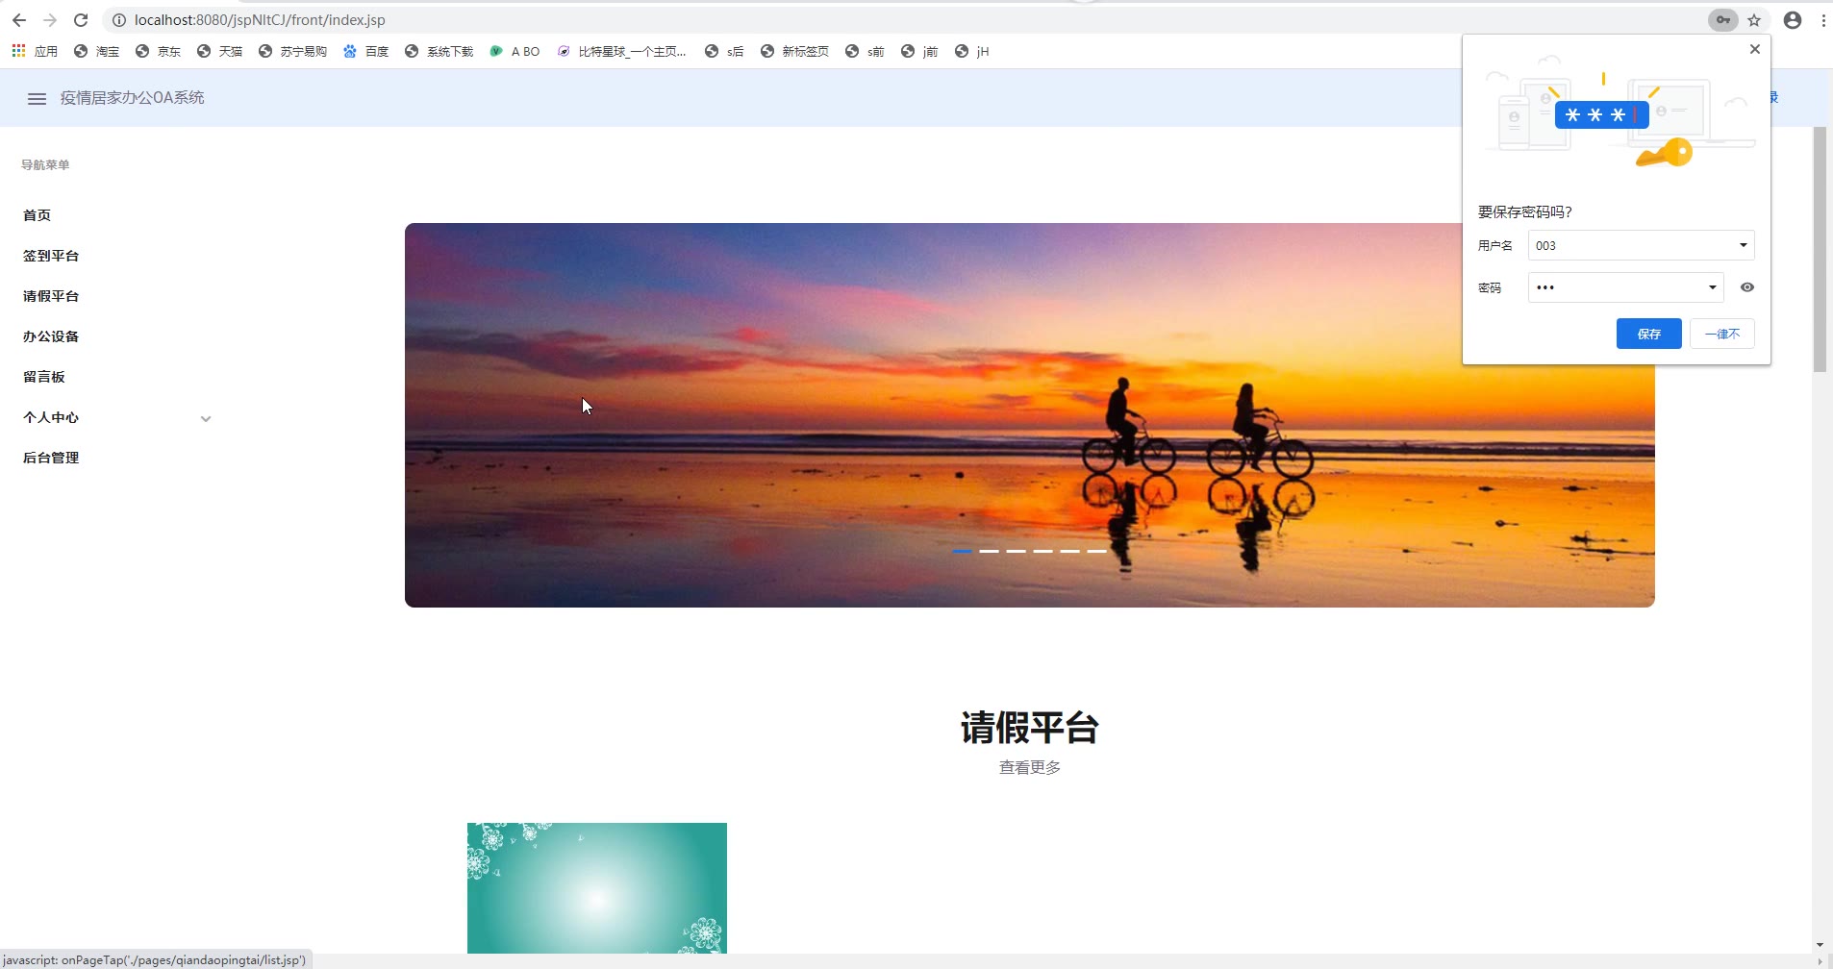Bookmark this page with star icon

[1754, 20]
